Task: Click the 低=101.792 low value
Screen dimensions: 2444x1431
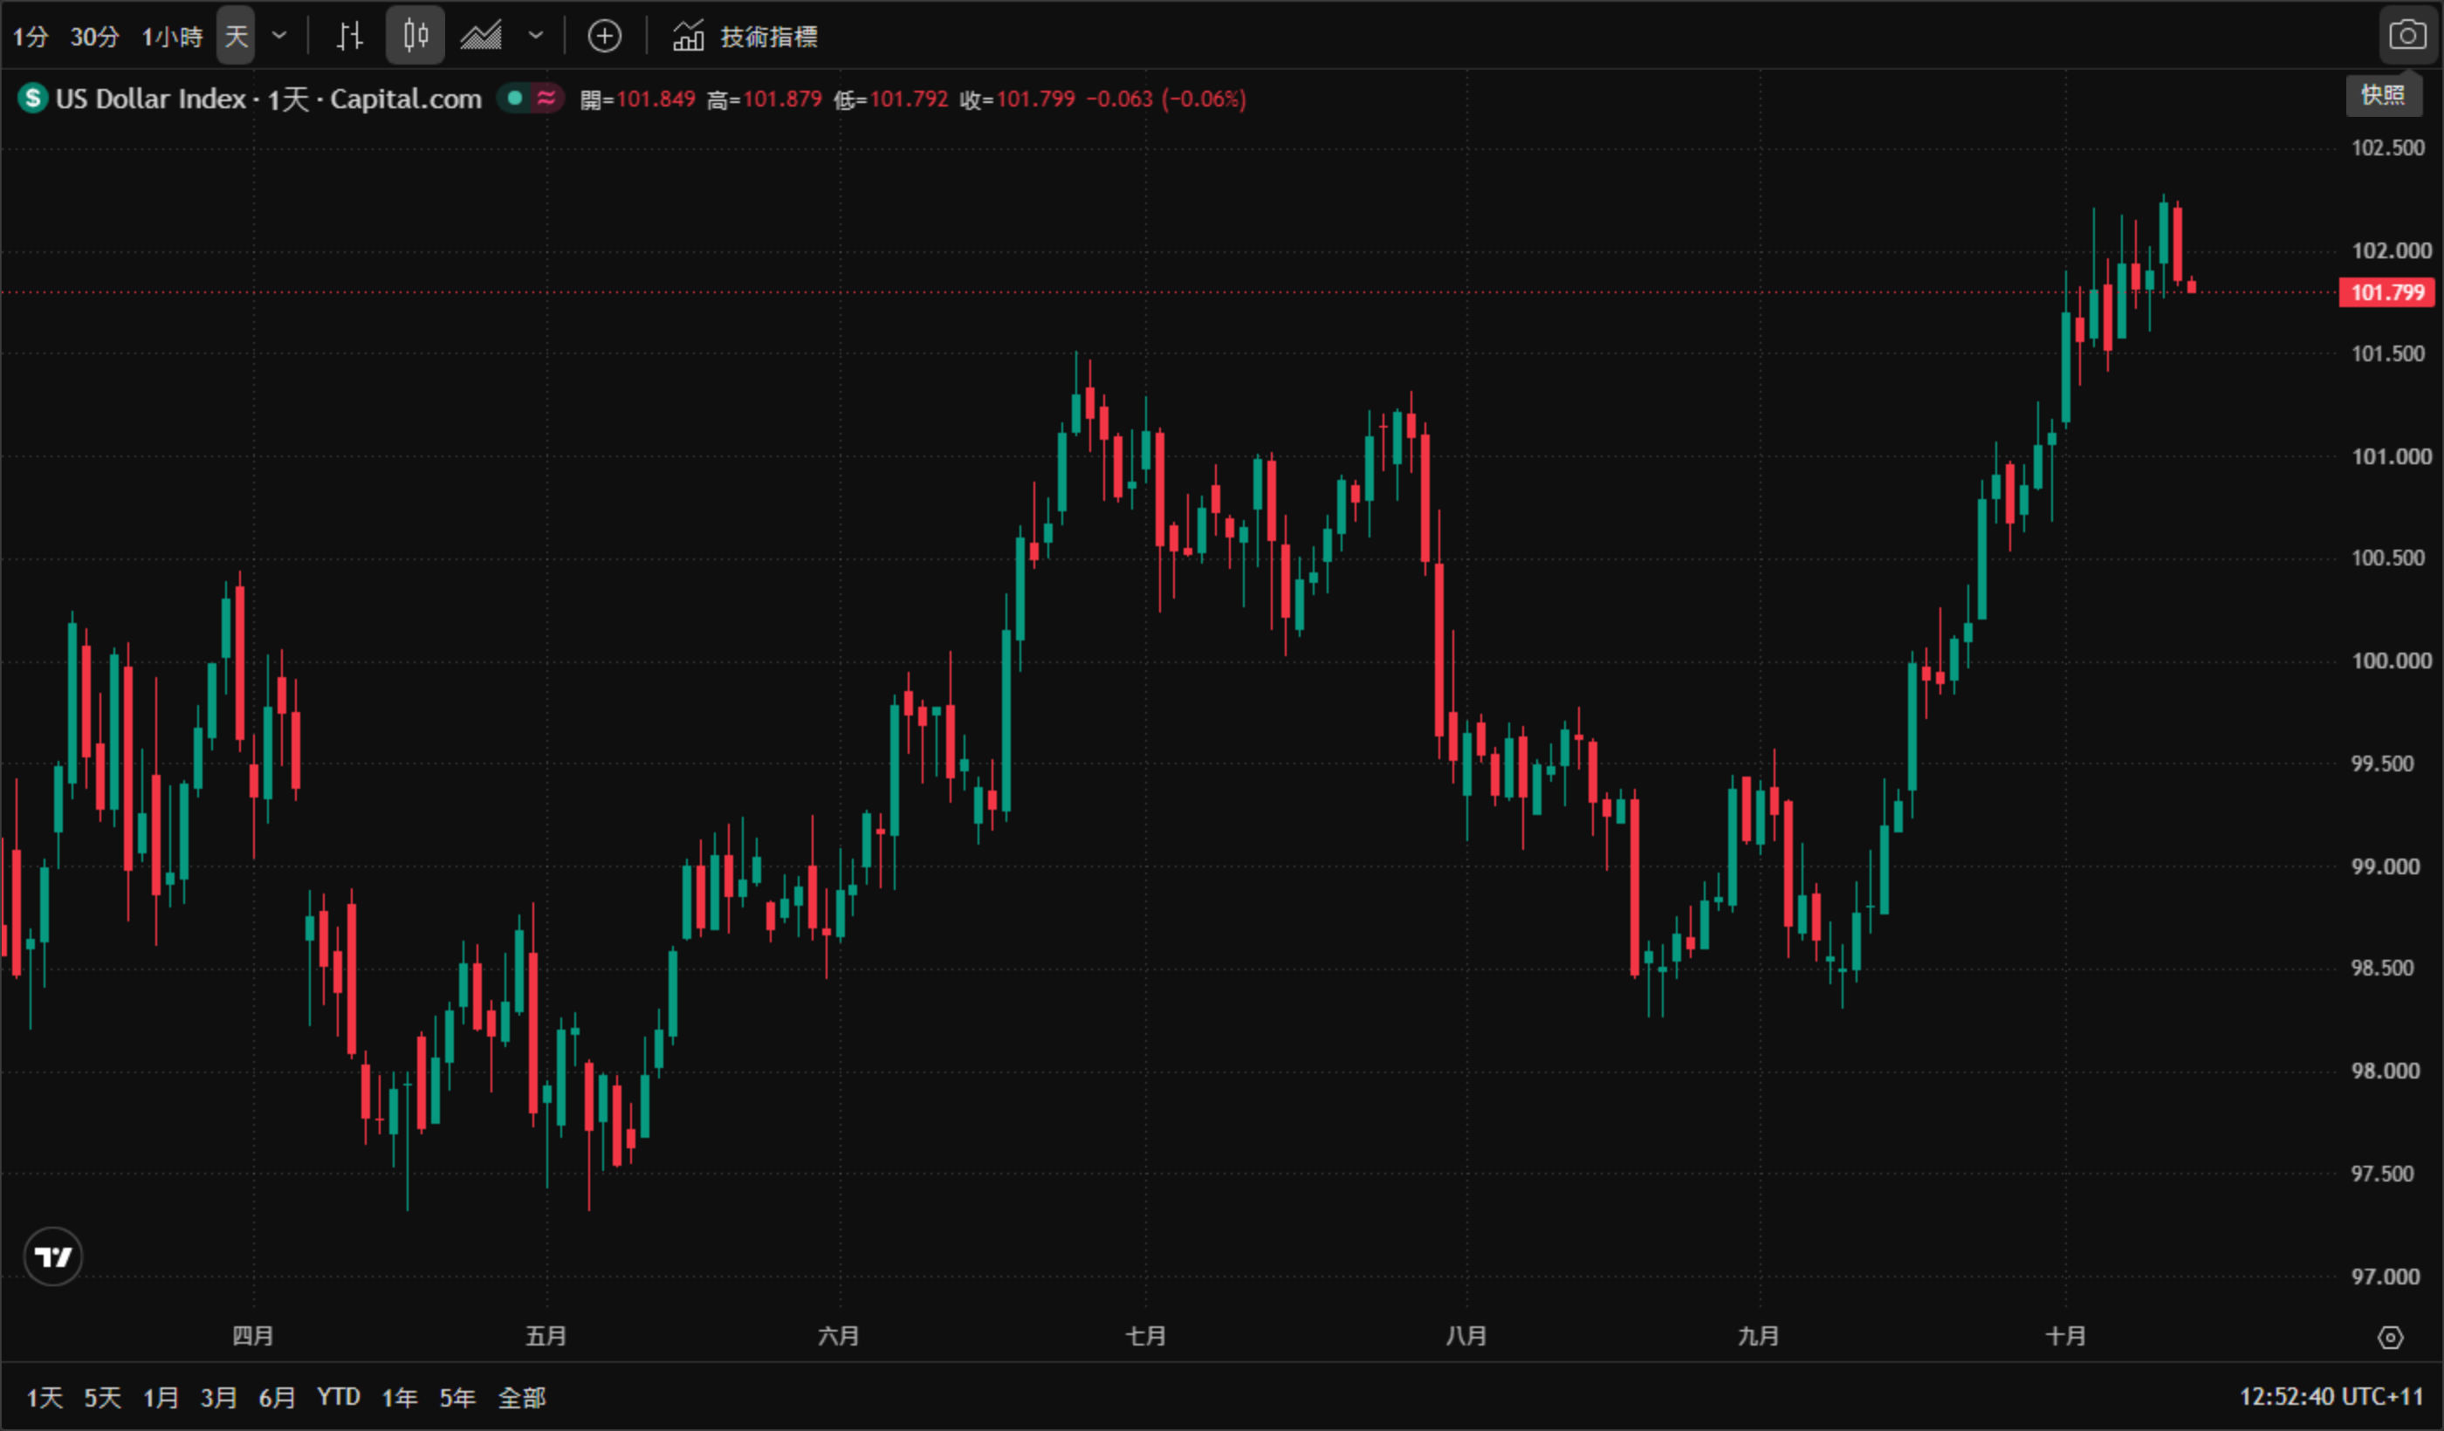Action: coord(890,99)
